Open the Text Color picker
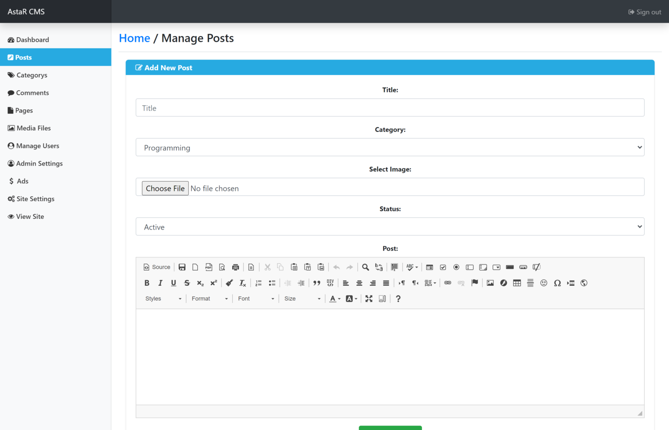This screenshot has height=430, width=669. click(335, 299)
